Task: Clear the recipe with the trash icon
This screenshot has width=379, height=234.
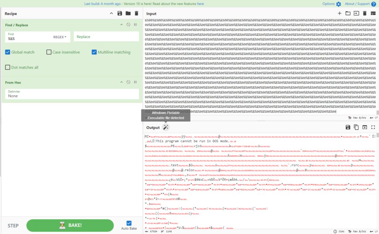Action: click(136, 13)
